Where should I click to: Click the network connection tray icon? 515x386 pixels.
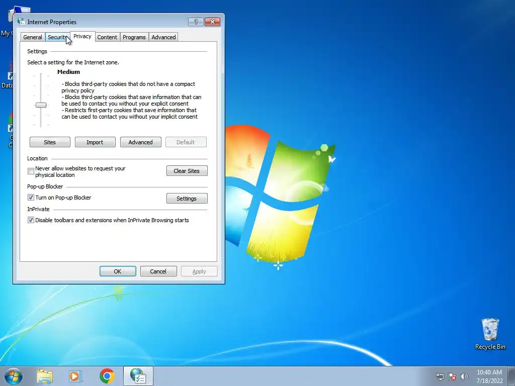440,376
